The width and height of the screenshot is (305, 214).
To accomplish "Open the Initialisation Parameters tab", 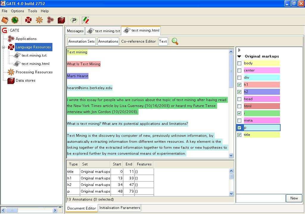I will tap(120, 208).
